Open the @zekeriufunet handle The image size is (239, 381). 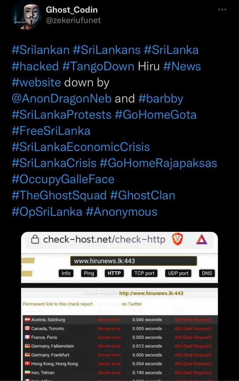73,20
